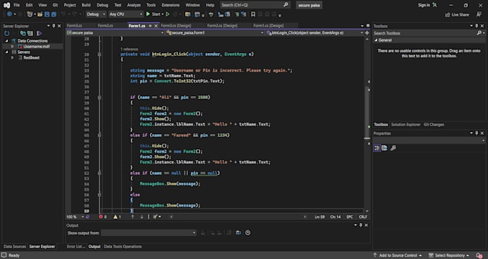Click the Save icon in toolbar

tap(47, 14)
